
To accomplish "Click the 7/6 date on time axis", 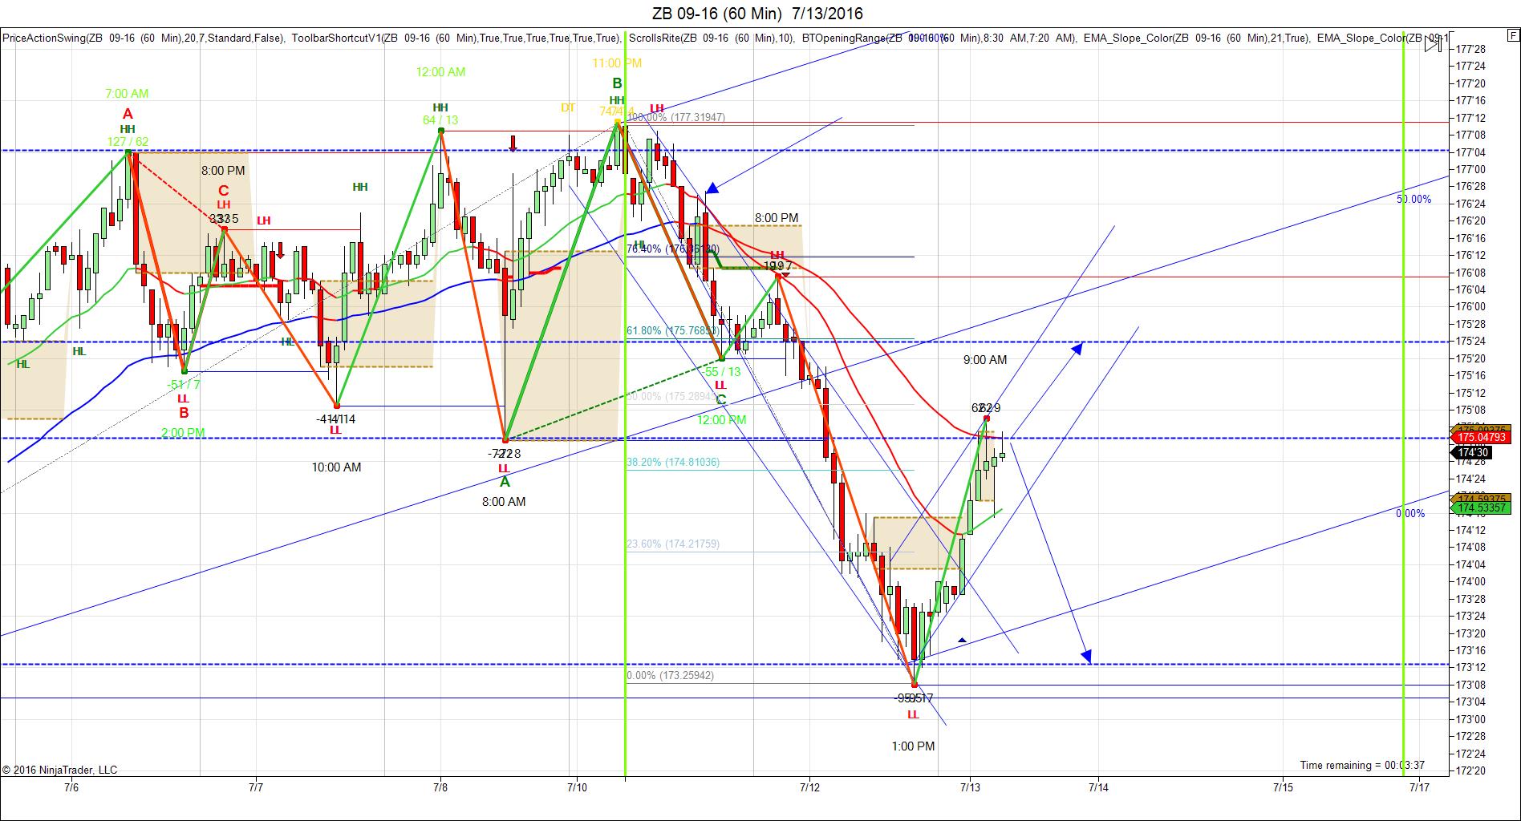I will click(x=71, y=788).
